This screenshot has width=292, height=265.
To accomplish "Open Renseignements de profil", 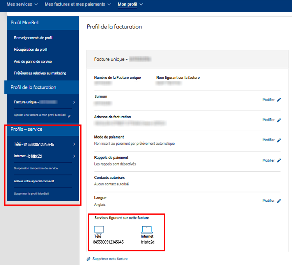I will (x=33, y=38).
